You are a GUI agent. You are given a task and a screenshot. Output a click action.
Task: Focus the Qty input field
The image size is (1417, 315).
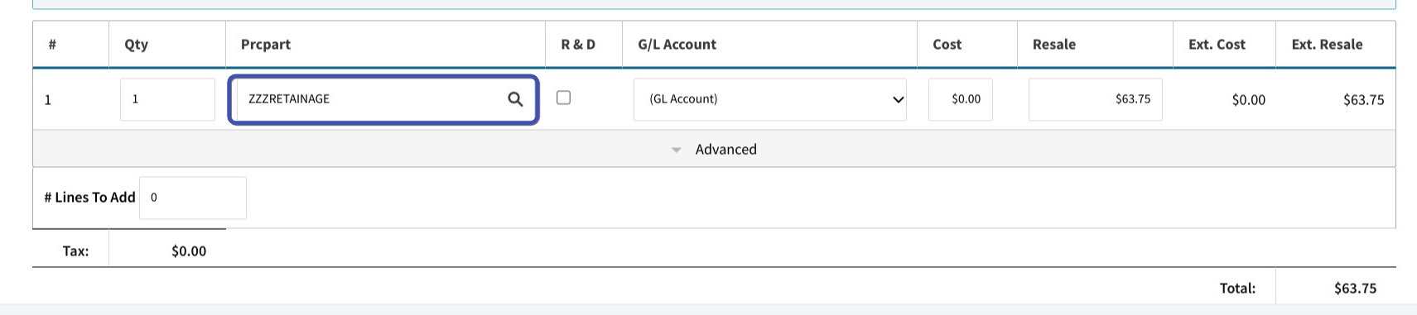coord(167,99)
